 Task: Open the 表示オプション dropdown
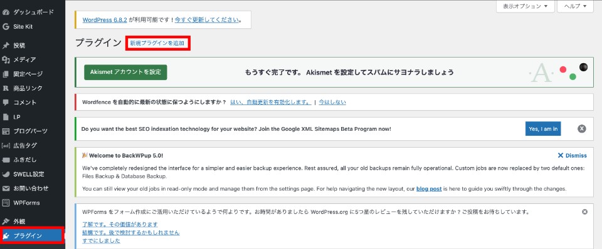click(x=525, y=6)
